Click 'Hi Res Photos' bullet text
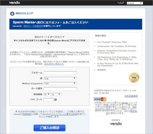The height and width of the screenshot is (134, 153). (118, 64)
